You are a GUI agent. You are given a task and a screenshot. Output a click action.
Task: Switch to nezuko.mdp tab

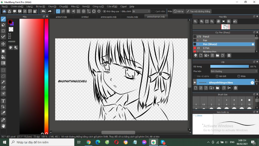point(132,17)
